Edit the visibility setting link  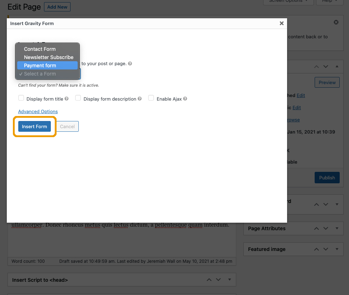296,107
